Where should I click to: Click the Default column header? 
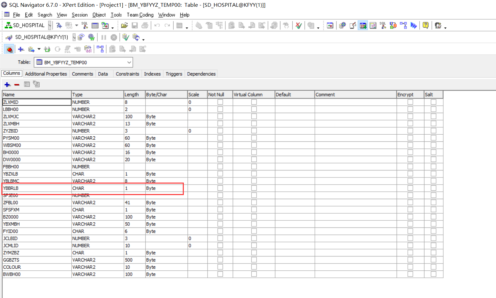click(295, 94)
